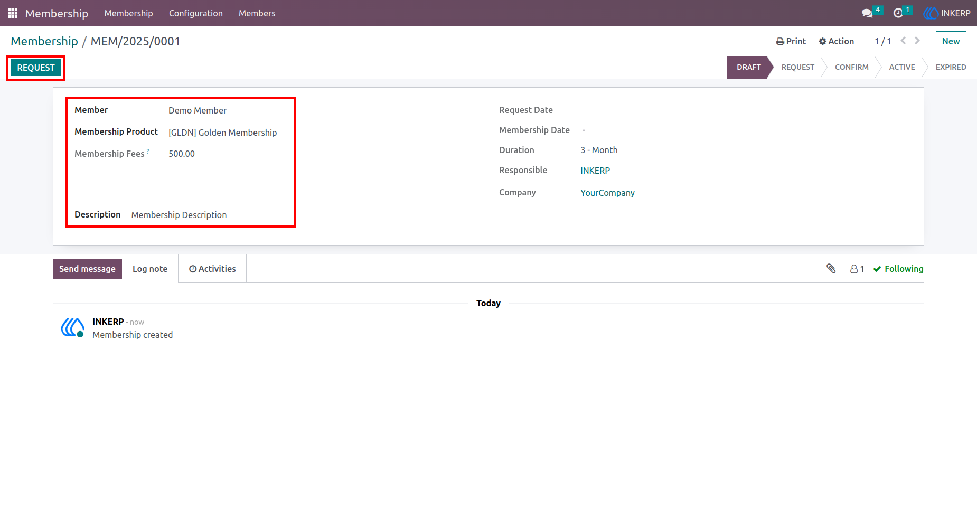977x510 pixels.
Task: Click the Membership app title
Action: pos(57,13)
